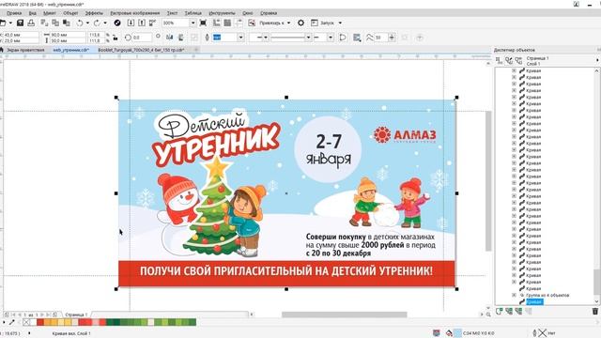Open the Растровые изображения menu
The width and height of the screenshot is (601, 338).
click(134, 13)
